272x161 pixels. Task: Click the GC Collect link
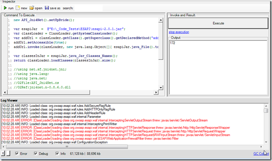point(261,154)
